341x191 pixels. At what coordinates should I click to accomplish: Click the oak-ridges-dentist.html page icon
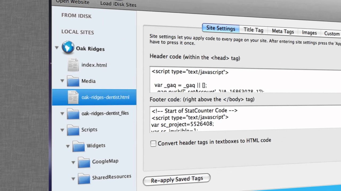point(73,97)
